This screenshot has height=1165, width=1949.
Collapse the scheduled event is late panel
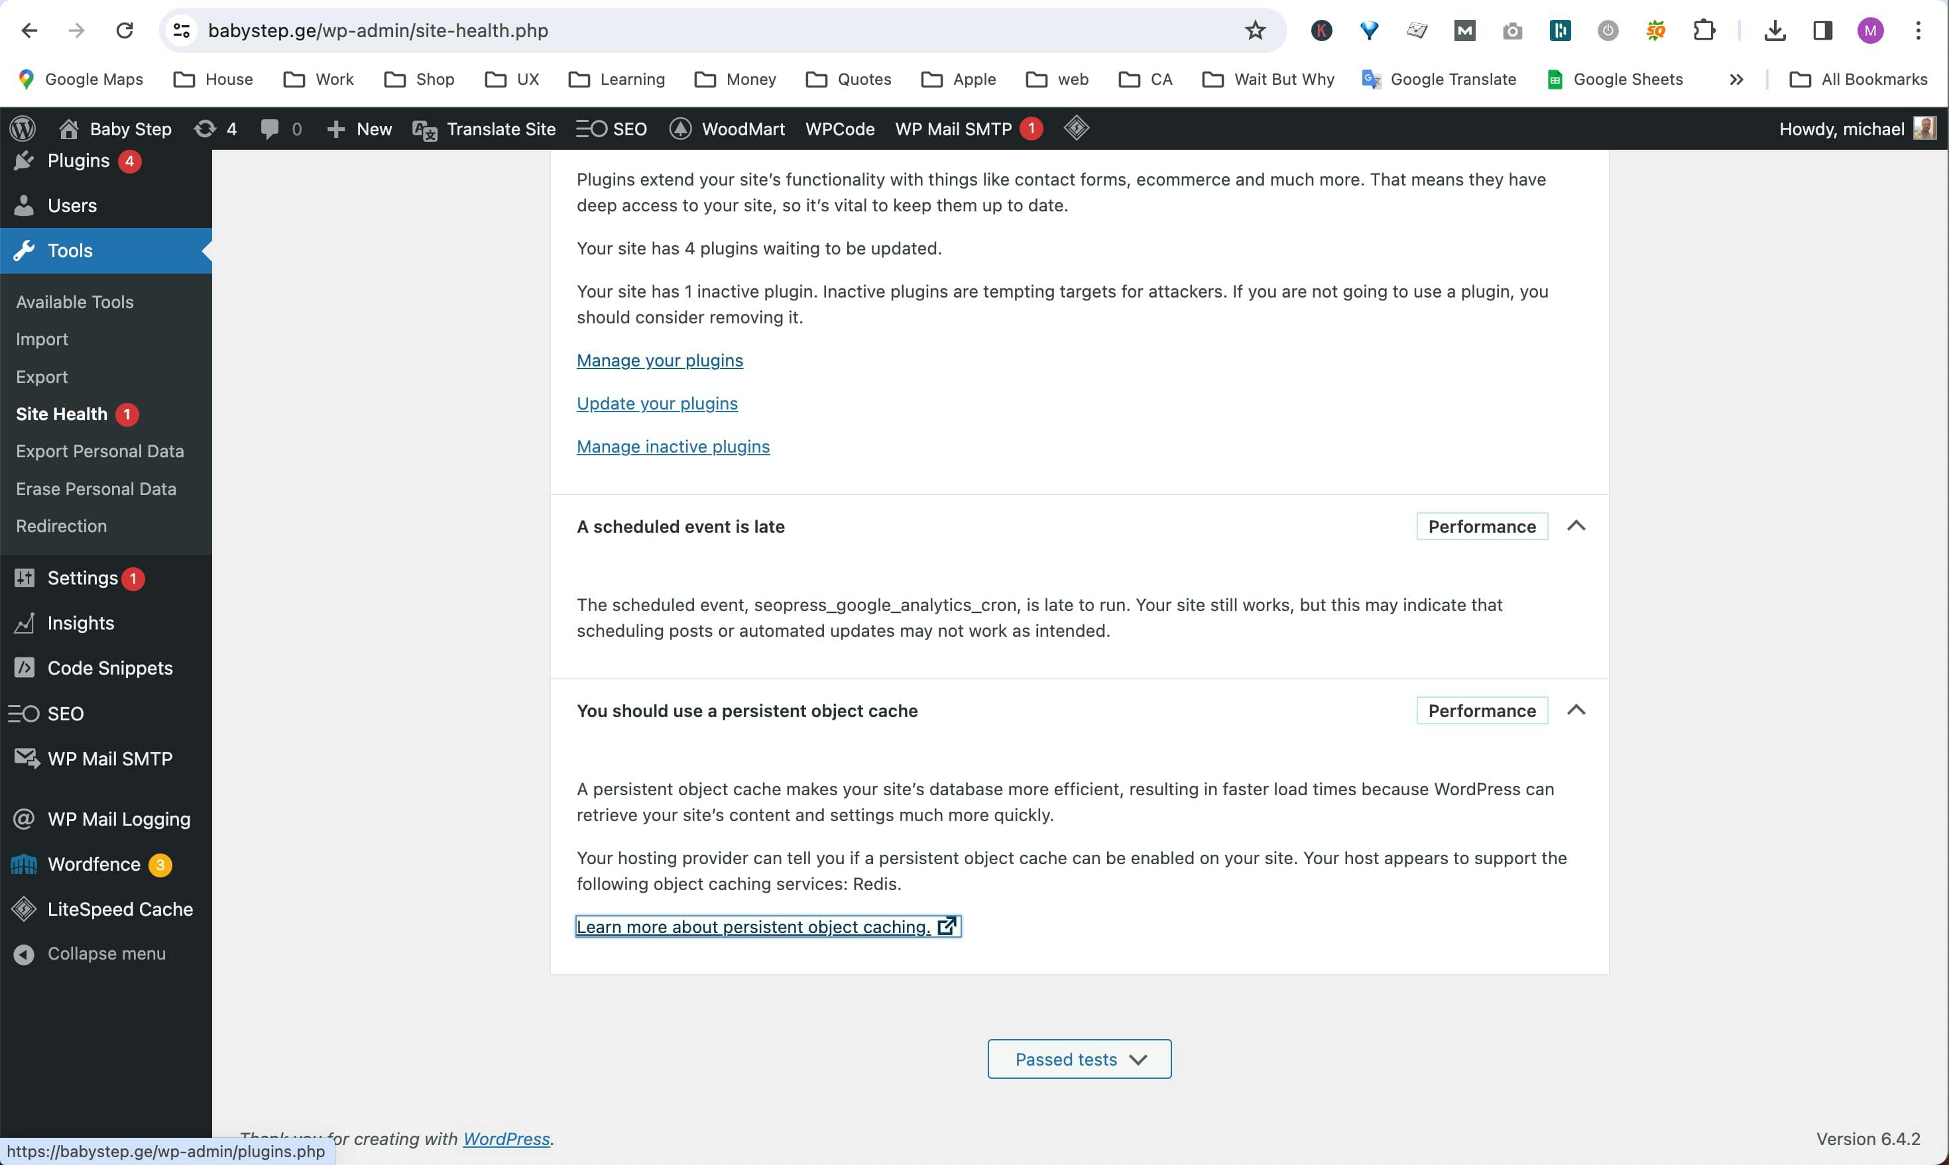pyautogui.click(x=1577, y=526)
